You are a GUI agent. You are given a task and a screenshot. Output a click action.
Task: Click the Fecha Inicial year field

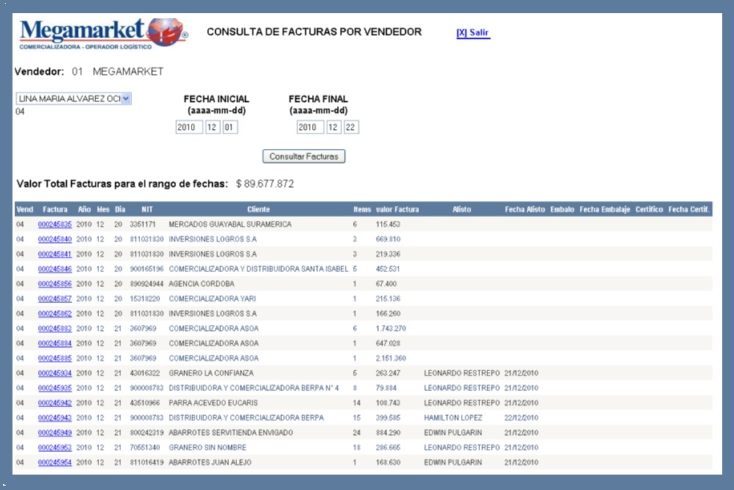pos(189,128)
